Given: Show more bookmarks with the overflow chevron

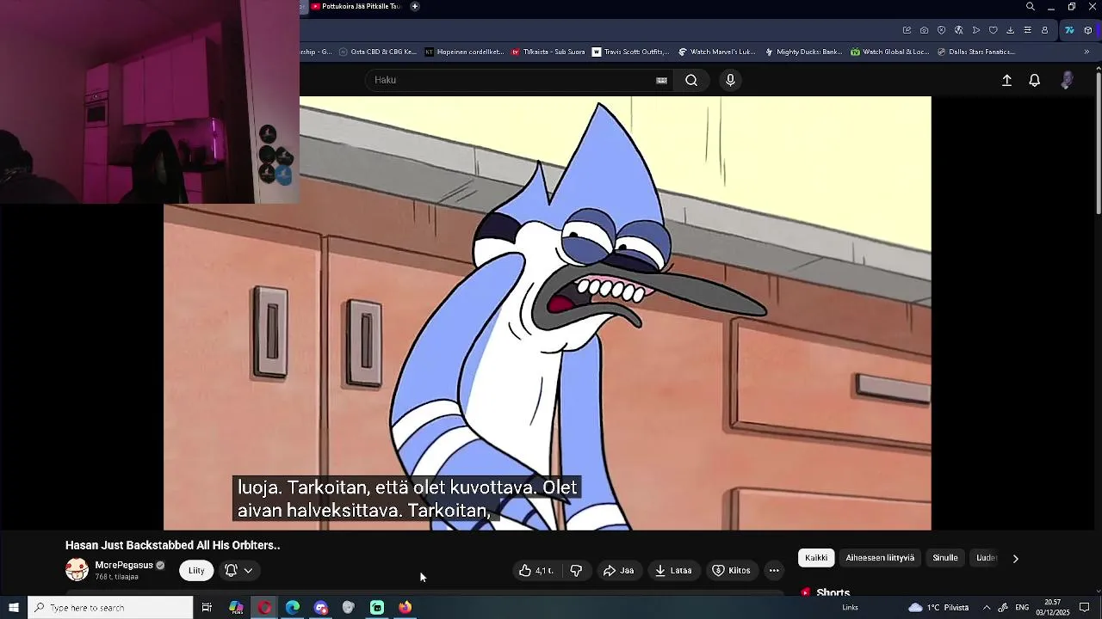Looking at the screenshot, I should point(1087,52).
